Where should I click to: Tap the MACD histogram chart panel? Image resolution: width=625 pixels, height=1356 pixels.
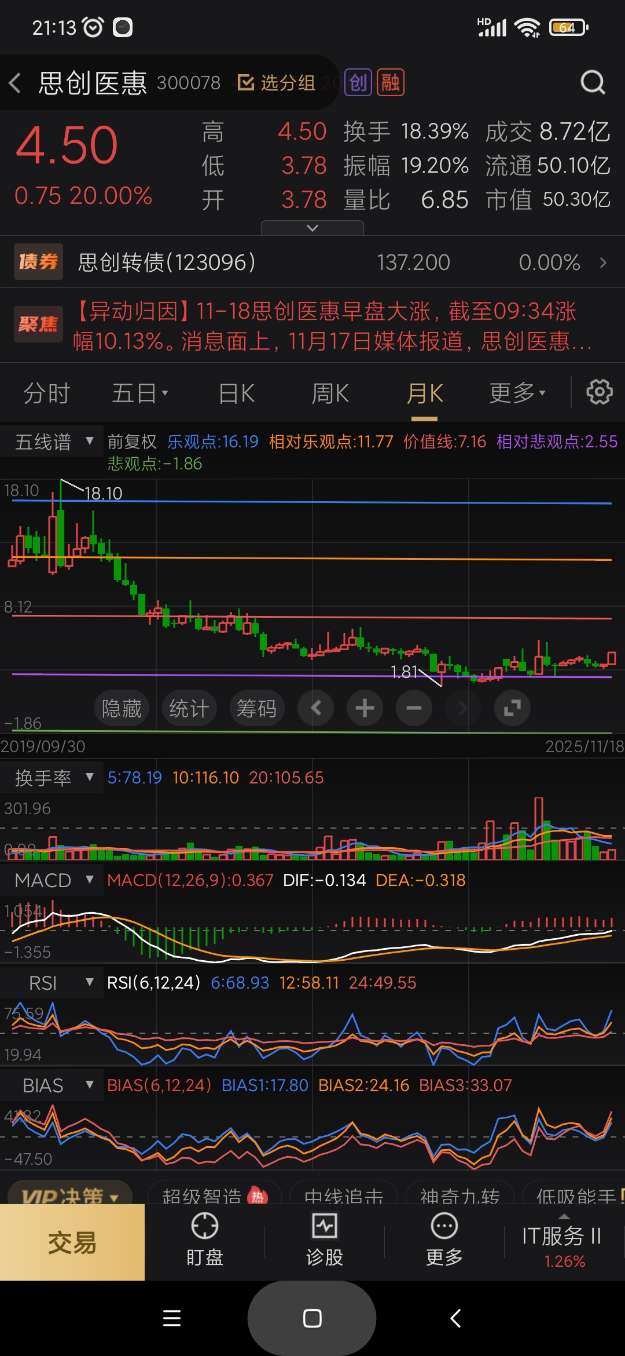[x=312, y=929]
